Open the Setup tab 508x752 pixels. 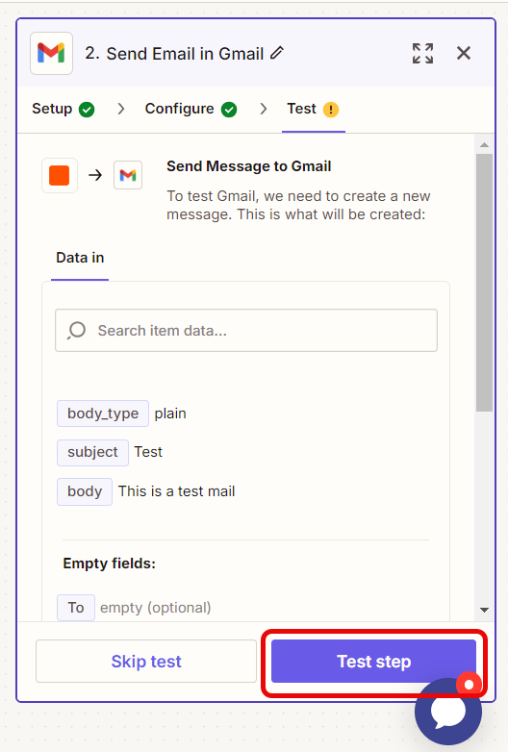coord(63,109)
